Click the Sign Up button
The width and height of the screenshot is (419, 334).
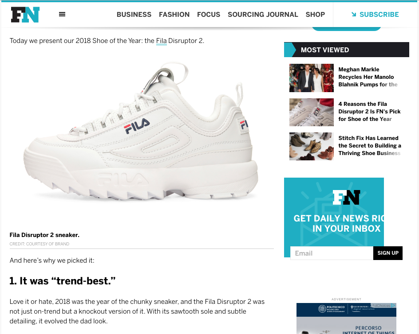coord(388,253)
